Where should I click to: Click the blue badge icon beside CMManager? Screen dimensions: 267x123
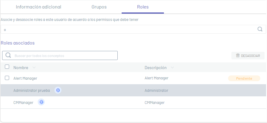pyautogui.click(x=41, y=102)
